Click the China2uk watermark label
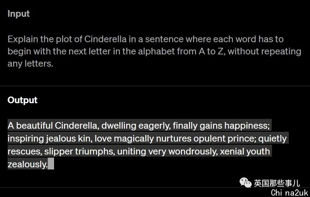Viewport: 310px width, 197px height. pos(289,192)
